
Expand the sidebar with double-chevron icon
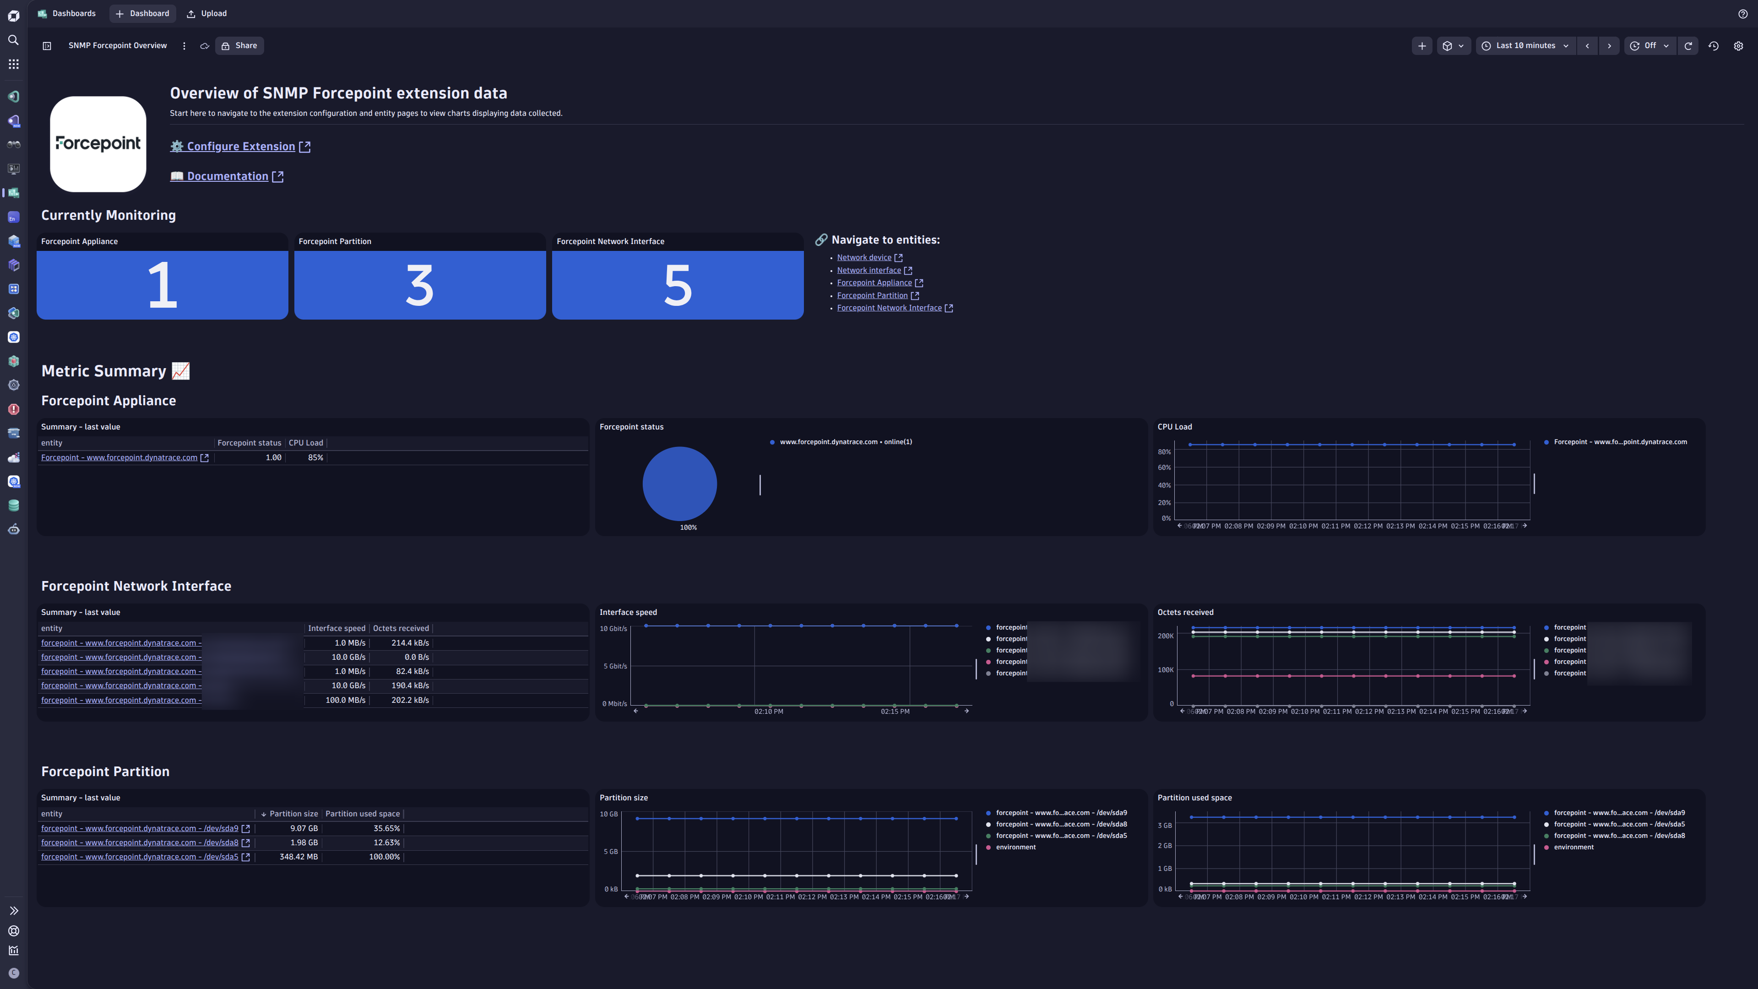[x=14, y=911]
